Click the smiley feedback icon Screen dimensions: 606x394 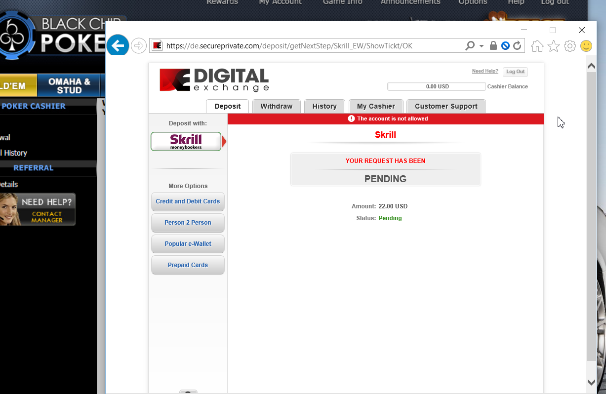coord(586,46)
